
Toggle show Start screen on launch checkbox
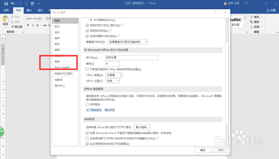[87, 144]
